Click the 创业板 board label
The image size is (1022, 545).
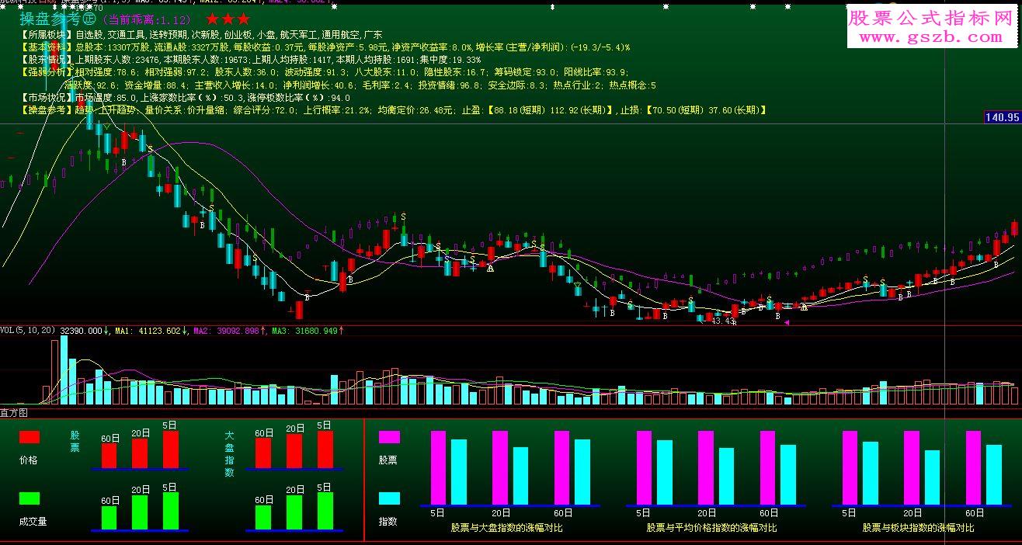click(x=237, y=35)
